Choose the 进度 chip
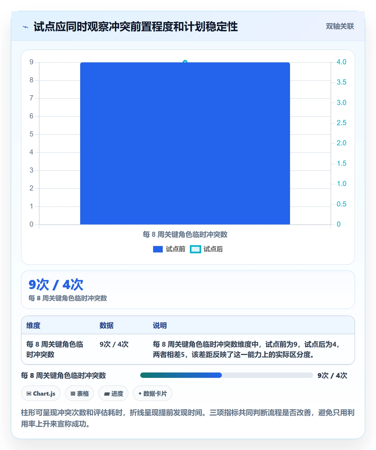This screenshot has height=450, width=376. 113,393
